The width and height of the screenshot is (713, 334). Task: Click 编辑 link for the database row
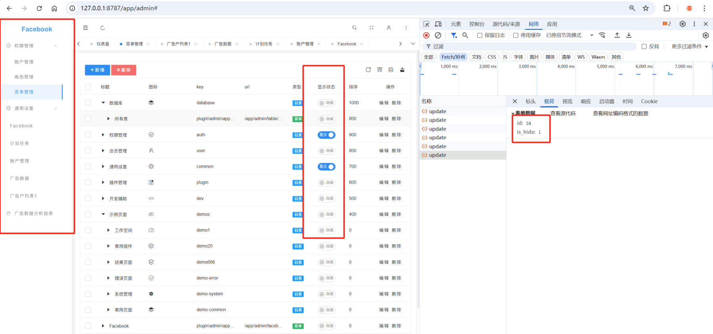[x=384, y=103]
